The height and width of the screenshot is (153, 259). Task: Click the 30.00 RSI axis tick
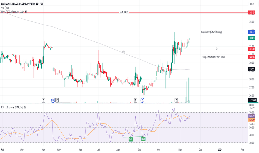click(252, 143)
